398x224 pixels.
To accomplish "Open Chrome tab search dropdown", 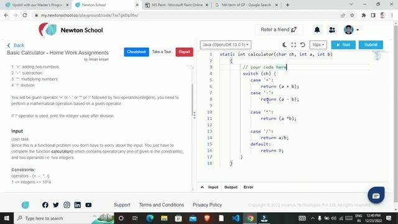I will tap(351, 4).
